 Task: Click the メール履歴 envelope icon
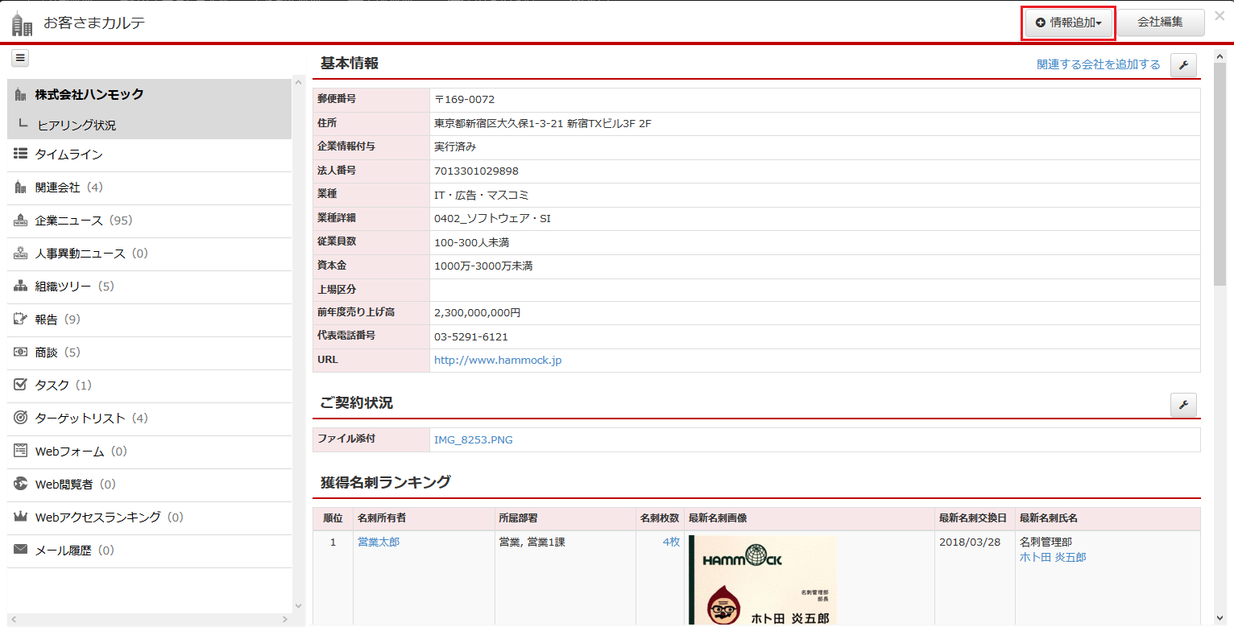coord(21,551)
